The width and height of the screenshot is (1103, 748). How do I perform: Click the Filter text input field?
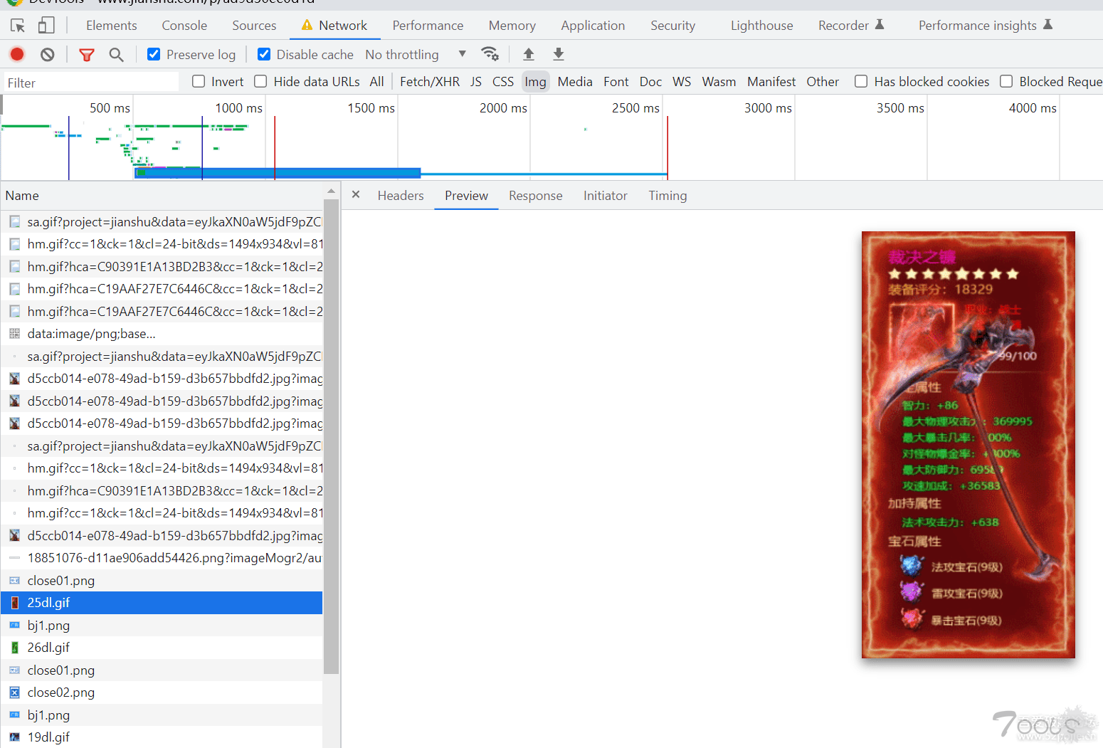click(x=91, y=83)
